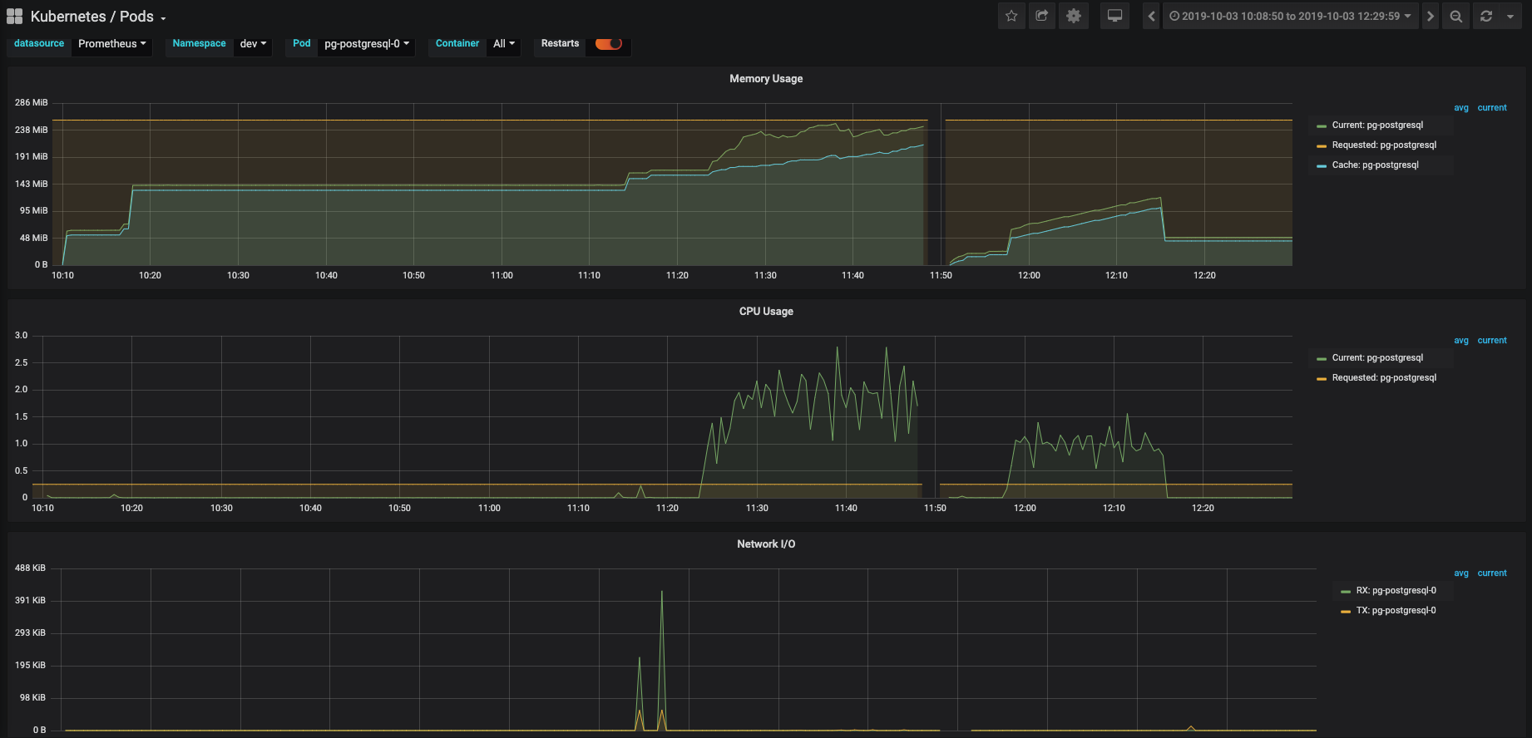Click yellow color line of TX legend

tap(1346, 612)
